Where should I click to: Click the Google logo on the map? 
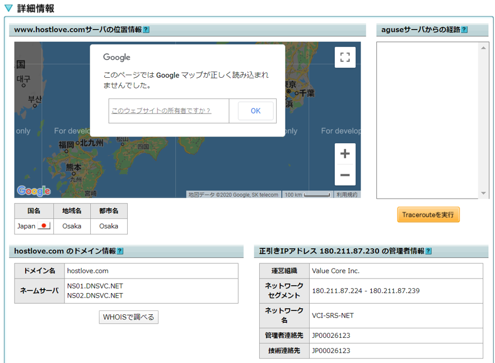[x=34, y=191]
